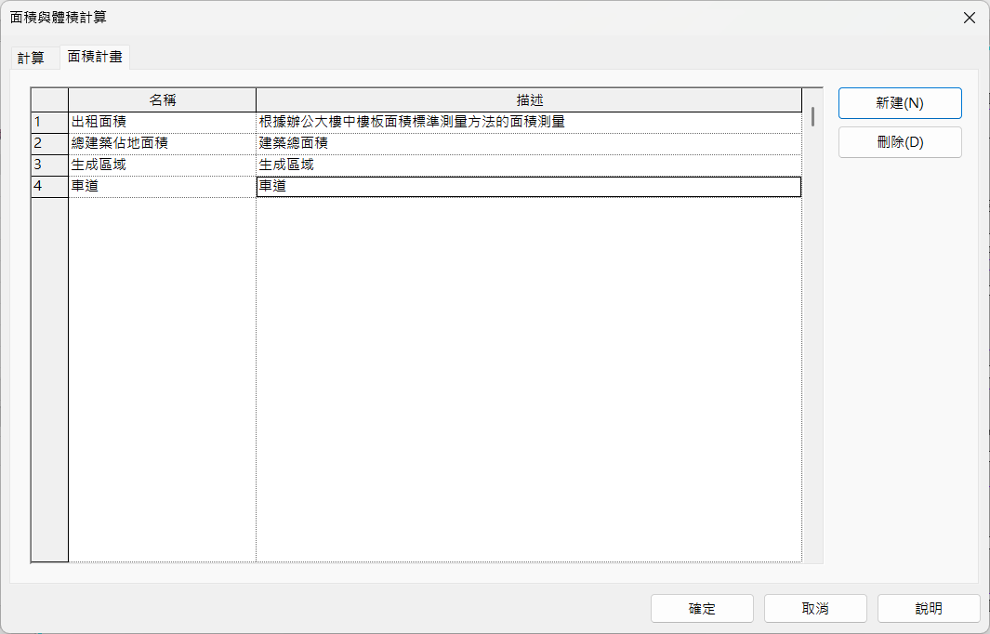
Task: Click the 描述 column header
Action: coord(528,99)
